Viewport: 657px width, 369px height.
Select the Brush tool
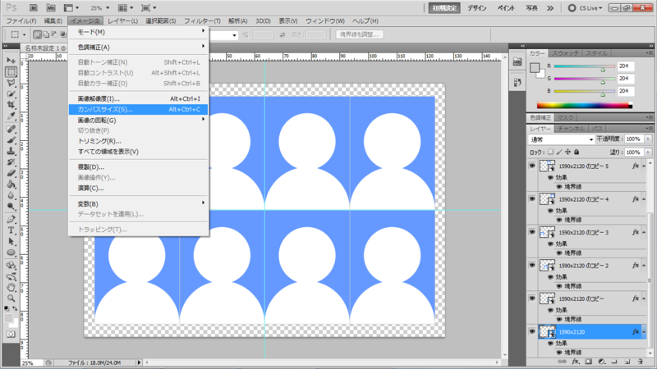coord(11,139)
